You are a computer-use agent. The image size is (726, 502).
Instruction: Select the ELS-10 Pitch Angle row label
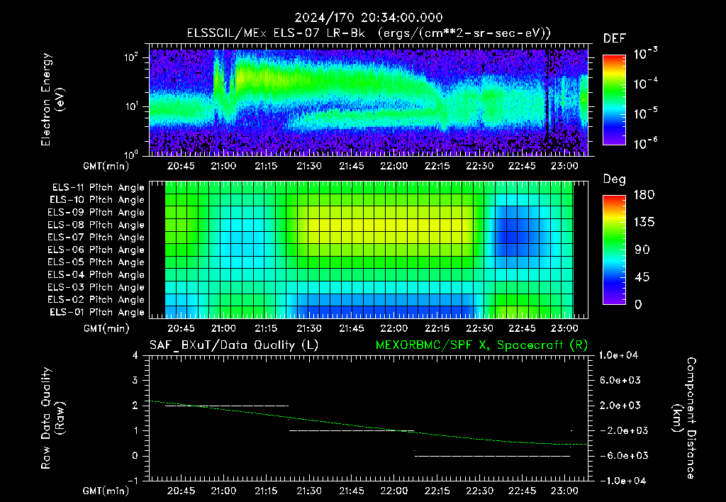[97, 200]
